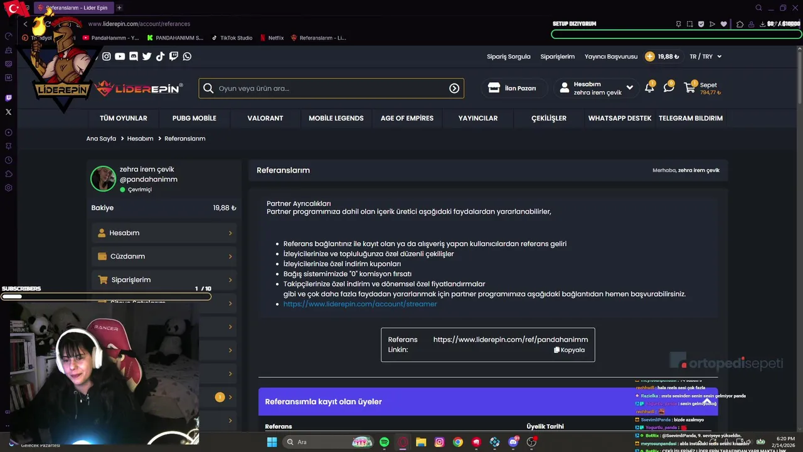
Task: Click the search submit arrow icon
Action: click(x=454, y=89)
